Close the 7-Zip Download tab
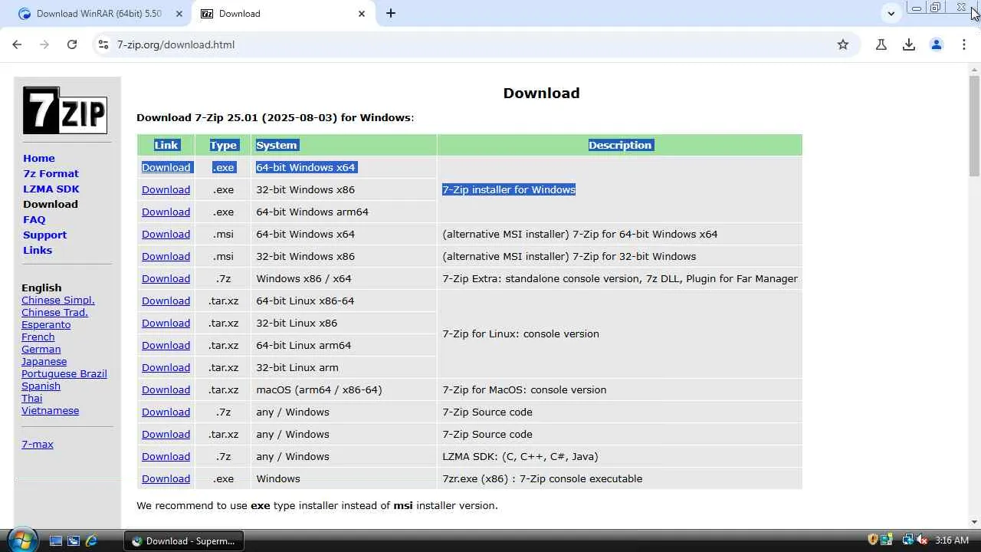Image resolution: width=981 pixels, height=552 pixels. tap(362, 14)
